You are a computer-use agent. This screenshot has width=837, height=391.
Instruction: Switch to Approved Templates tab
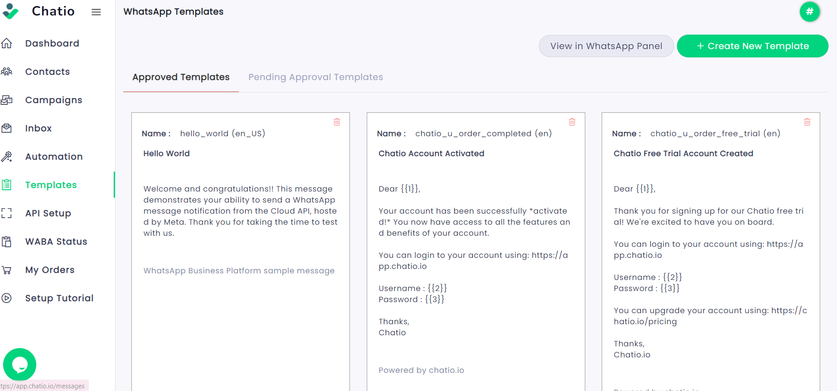[181, 77]
